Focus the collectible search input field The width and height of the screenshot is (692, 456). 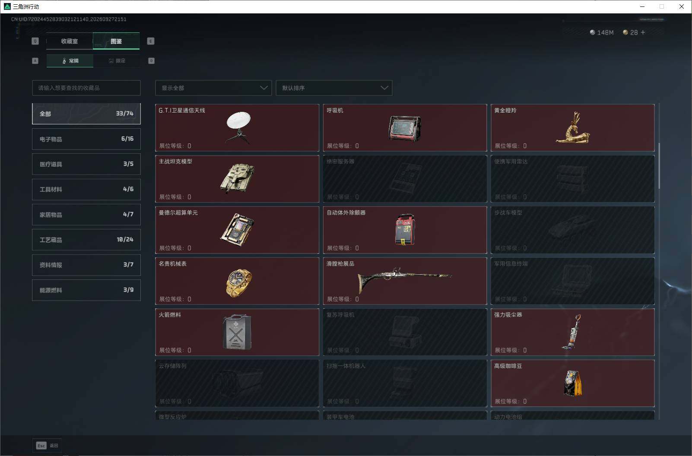tap(86, 88)
